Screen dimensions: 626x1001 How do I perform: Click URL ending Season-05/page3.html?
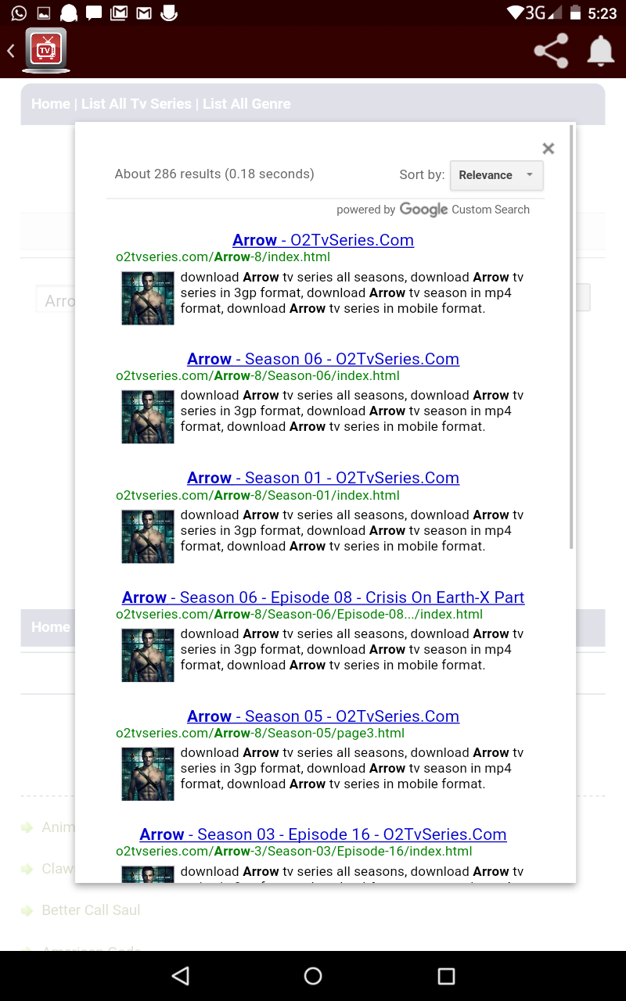[x=261, y=734]
